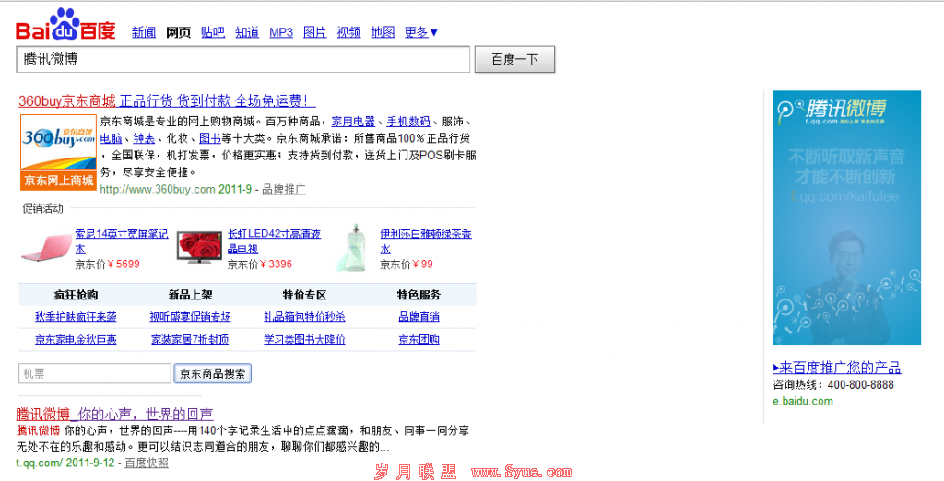The width and height of the screenshot is (944, 481).
Task: Open the 学习类图书大降价 link
Action: click(x=304, y=339)
